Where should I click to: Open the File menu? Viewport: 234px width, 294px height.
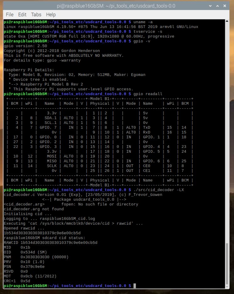pyautogui.click(x=9, y=15)
